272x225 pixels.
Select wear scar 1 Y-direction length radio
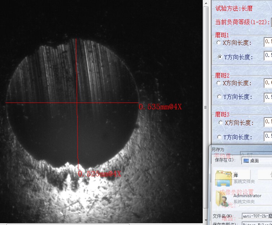(x=220, y=57)
